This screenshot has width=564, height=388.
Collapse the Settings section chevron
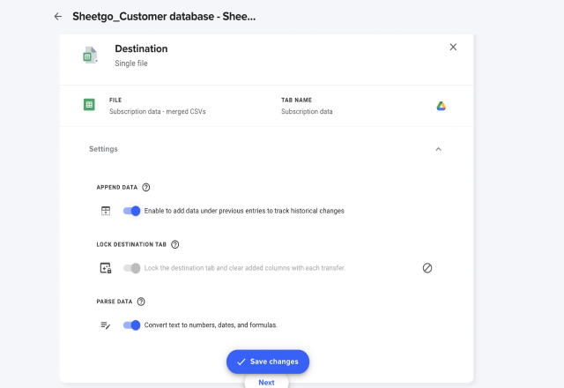pos(439,149)
